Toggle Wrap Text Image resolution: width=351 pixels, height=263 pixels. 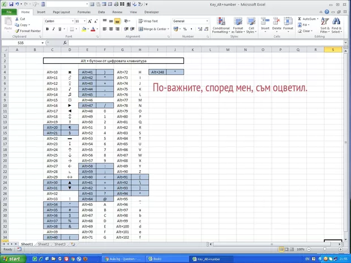pyautogui.click(x=148, y=21)
